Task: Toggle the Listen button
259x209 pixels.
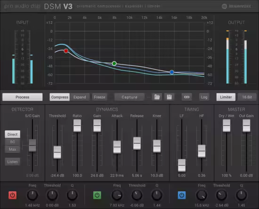Action: tap(12, 161)
